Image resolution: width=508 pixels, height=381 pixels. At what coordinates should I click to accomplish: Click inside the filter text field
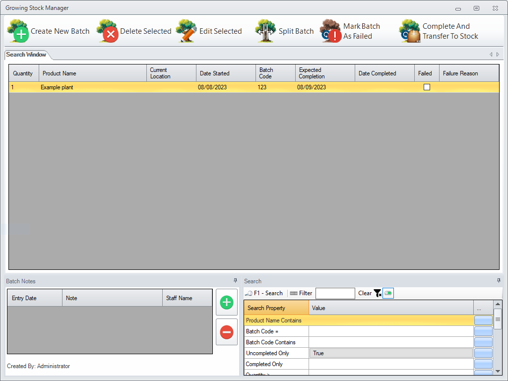(335, 293)
